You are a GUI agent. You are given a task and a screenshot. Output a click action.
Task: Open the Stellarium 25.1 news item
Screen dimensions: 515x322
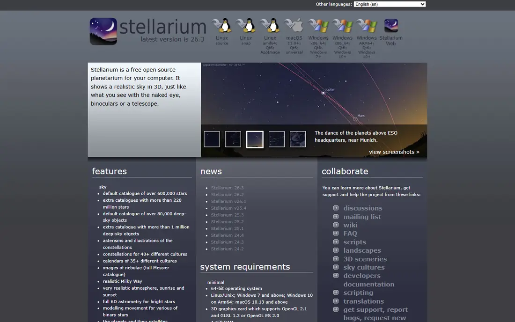[x=227, y=228]
